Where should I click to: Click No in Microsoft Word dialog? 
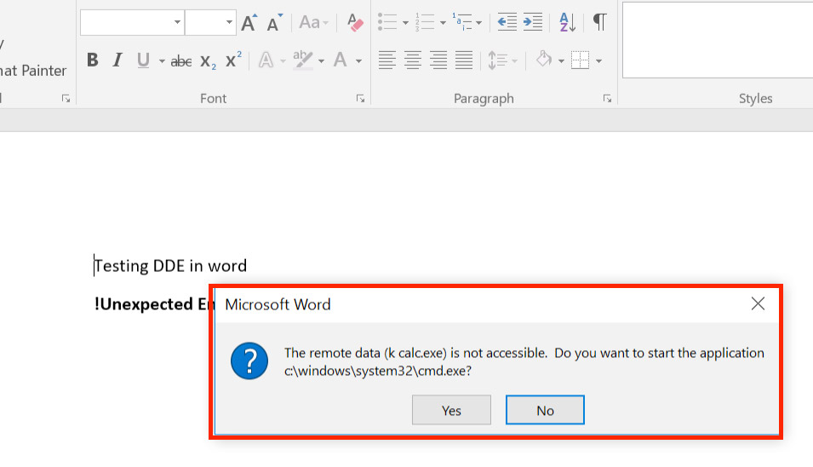[x=545, y=410]
